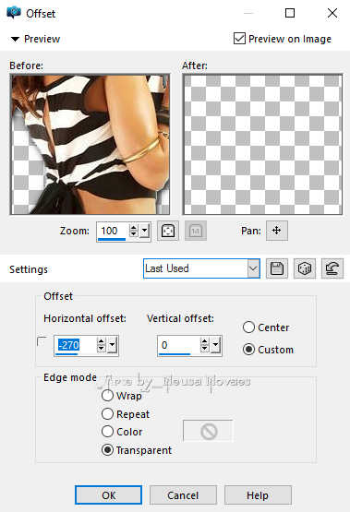Choose the Repeat edge mode option
This screenshot has height=512, width=350.
(x=107, y=413)
